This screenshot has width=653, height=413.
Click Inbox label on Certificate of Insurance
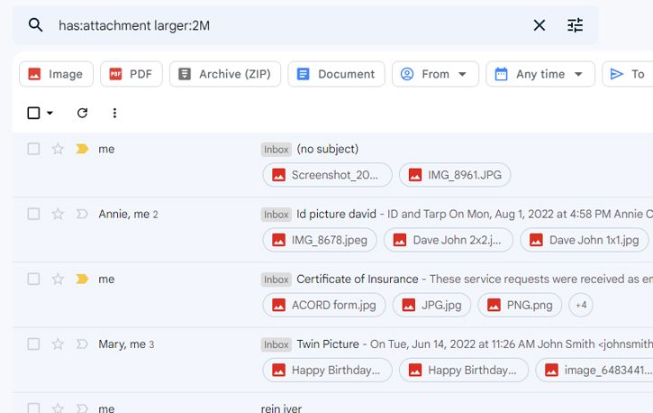coord(277,280)
